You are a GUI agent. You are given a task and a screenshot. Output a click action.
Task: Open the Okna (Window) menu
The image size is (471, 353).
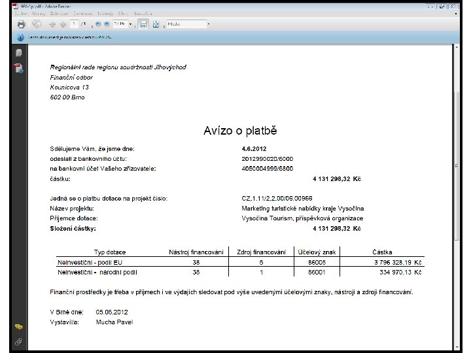[x=123, y=14]
